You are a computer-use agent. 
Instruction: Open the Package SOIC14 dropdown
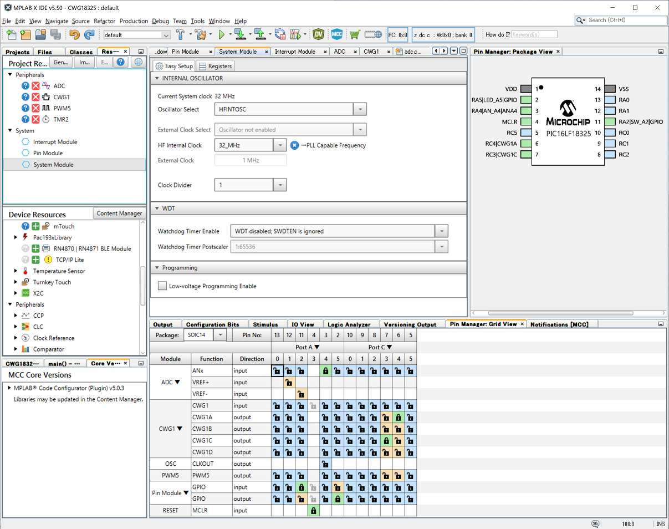tap(220, 335)
